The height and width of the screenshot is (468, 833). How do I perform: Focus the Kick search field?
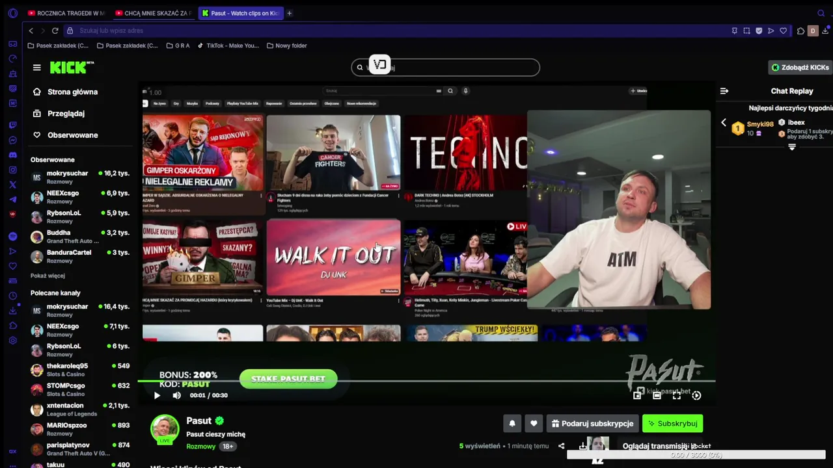click(446, 67)
